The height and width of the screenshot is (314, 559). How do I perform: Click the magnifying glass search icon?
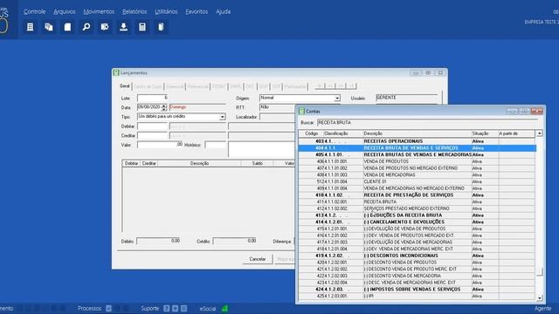pyautogui.click(x=86, y=27)
